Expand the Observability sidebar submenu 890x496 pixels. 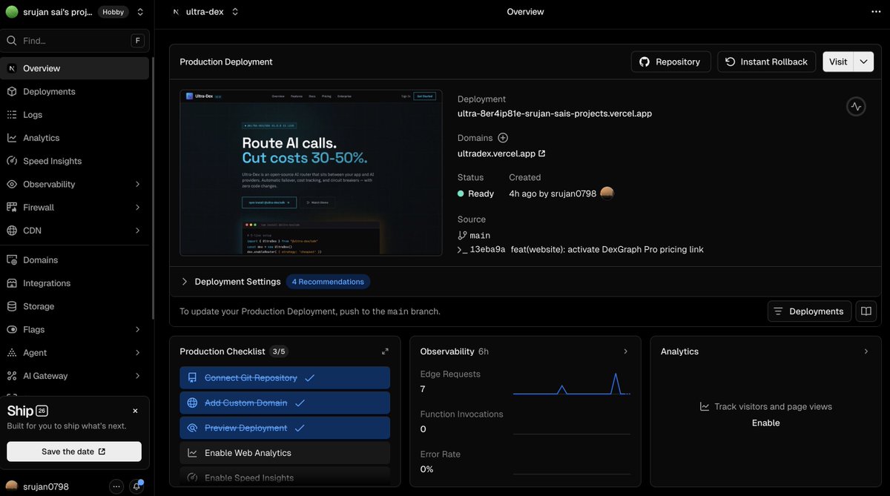(x=137, y=184)
